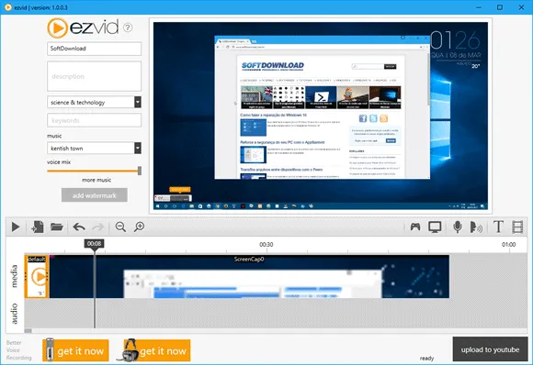Image resolution: width=533 pixels, height=365 pixels.
Task: Click the voice mix slider handle
Action: (140, 171)
